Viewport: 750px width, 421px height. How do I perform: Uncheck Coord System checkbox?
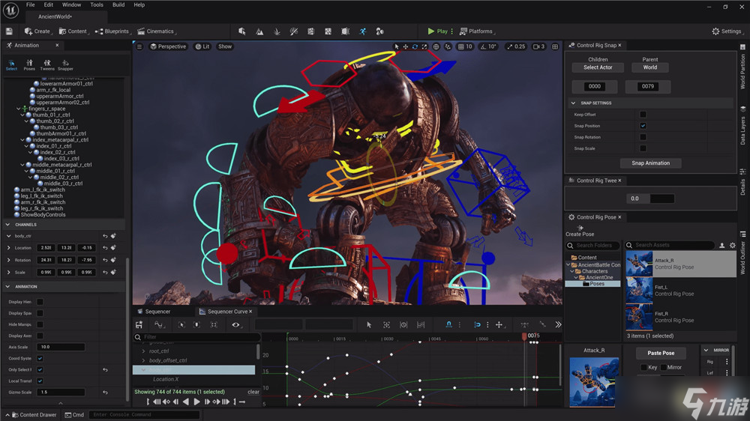(x=40, y=358)
